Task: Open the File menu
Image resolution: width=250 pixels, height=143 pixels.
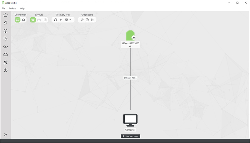Action: tap(3, 8)
